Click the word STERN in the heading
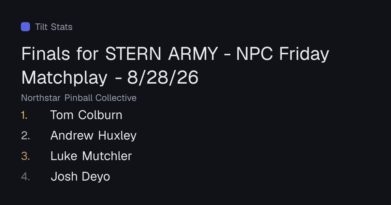391x205 pixels. (133, 54)
